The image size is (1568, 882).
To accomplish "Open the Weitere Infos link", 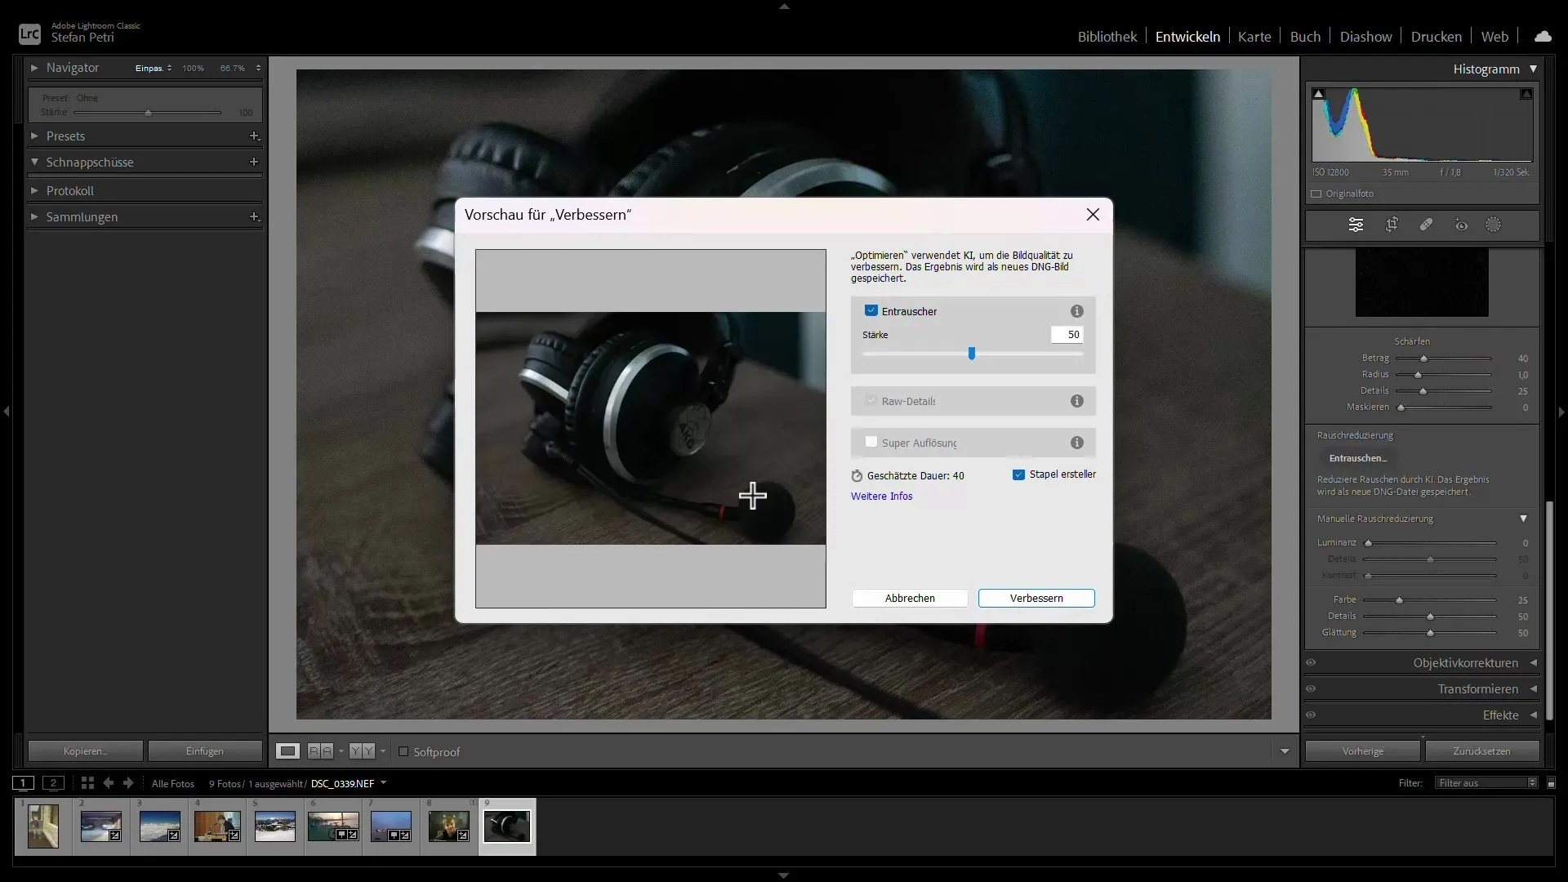I will 881,497.
